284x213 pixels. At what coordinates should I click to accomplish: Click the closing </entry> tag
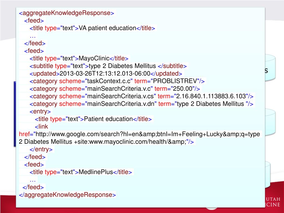(41, 149)
